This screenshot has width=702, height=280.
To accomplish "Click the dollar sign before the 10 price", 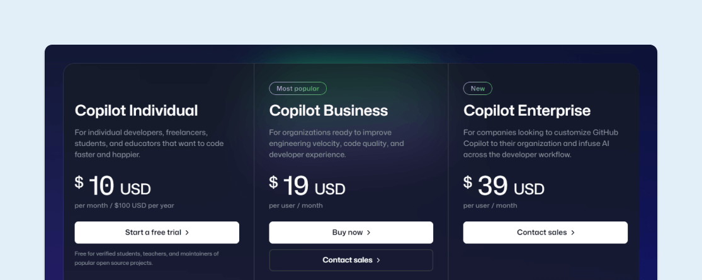I will tap(79, 182).
